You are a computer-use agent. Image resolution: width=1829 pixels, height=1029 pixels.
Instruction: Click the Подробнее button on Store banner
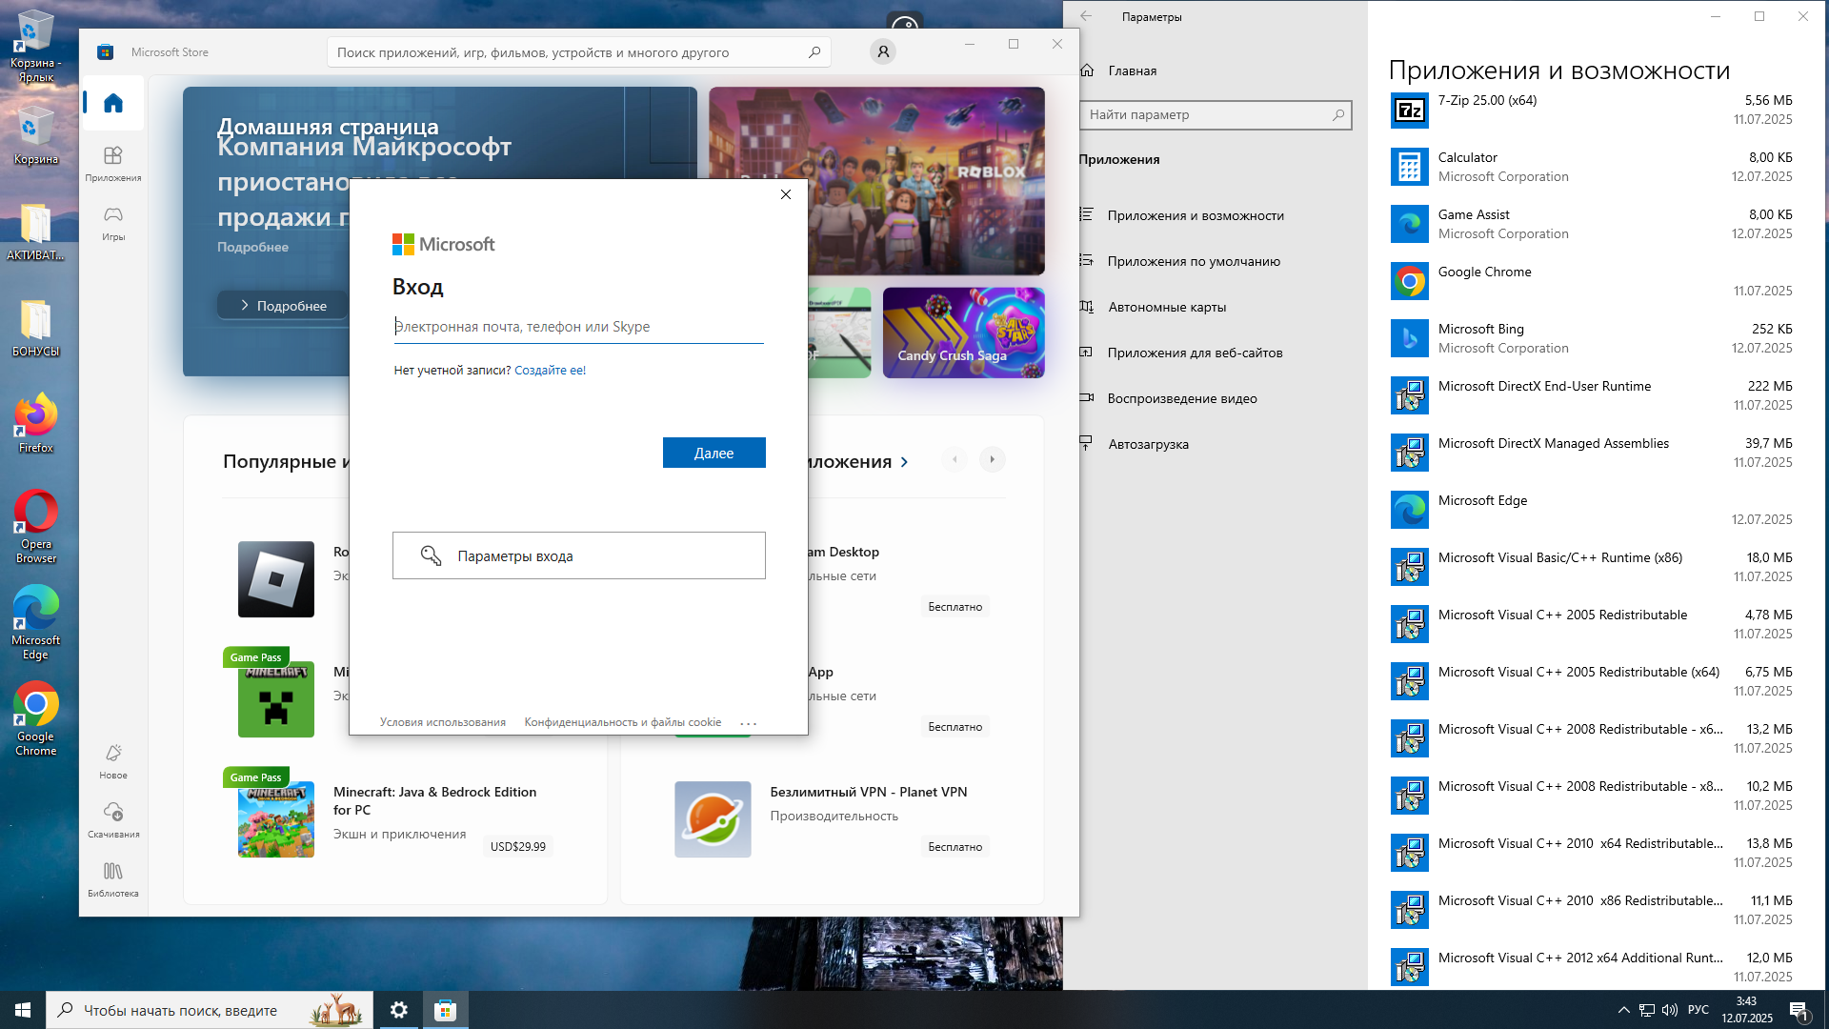click(x=283, y=306)
